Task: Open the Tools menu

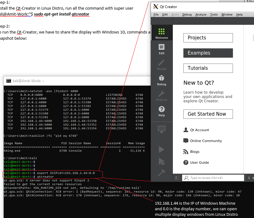Action: pyautogui.click(x=214, y=15)
